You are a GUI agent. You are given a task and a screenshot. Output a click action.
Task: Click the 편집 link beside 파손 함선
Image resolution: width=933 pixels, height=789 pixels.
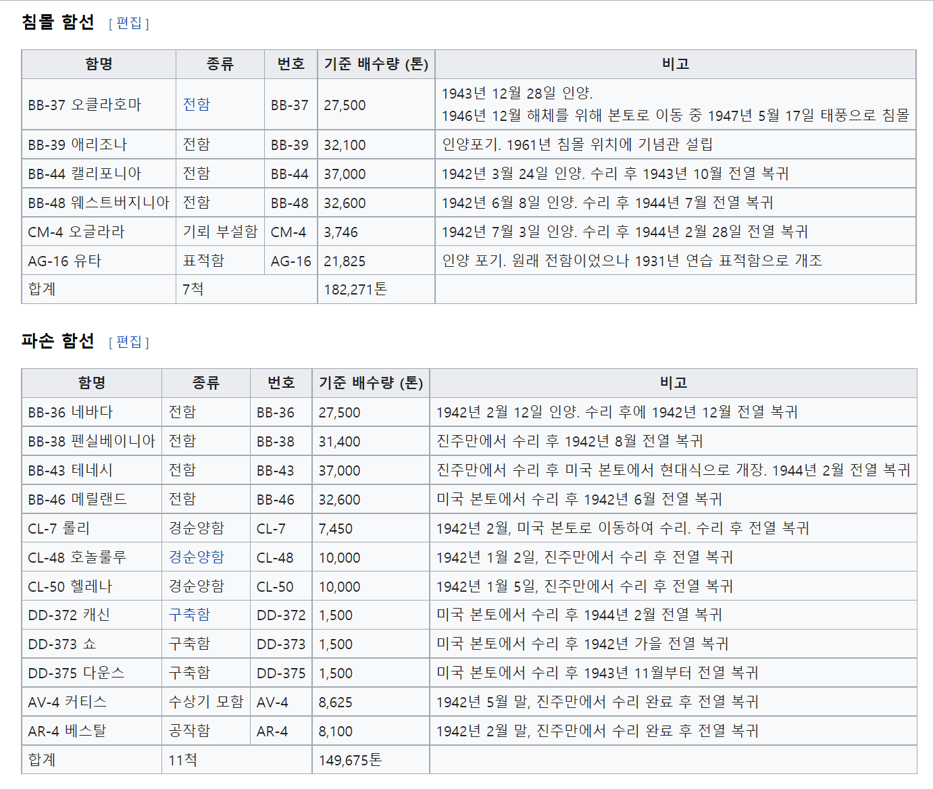tap(129, 342)
